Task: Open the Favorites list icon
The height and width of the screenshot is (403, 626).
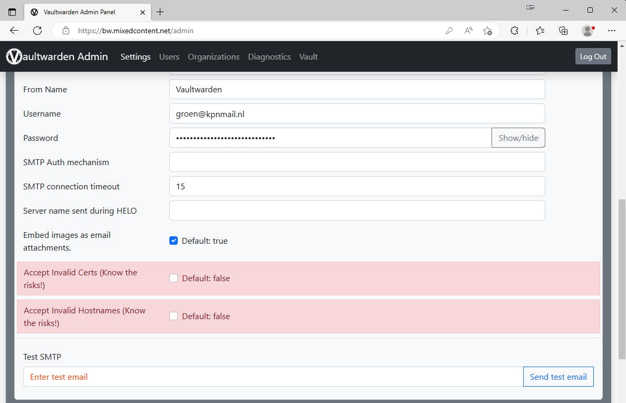Action: tap(540, 31)
